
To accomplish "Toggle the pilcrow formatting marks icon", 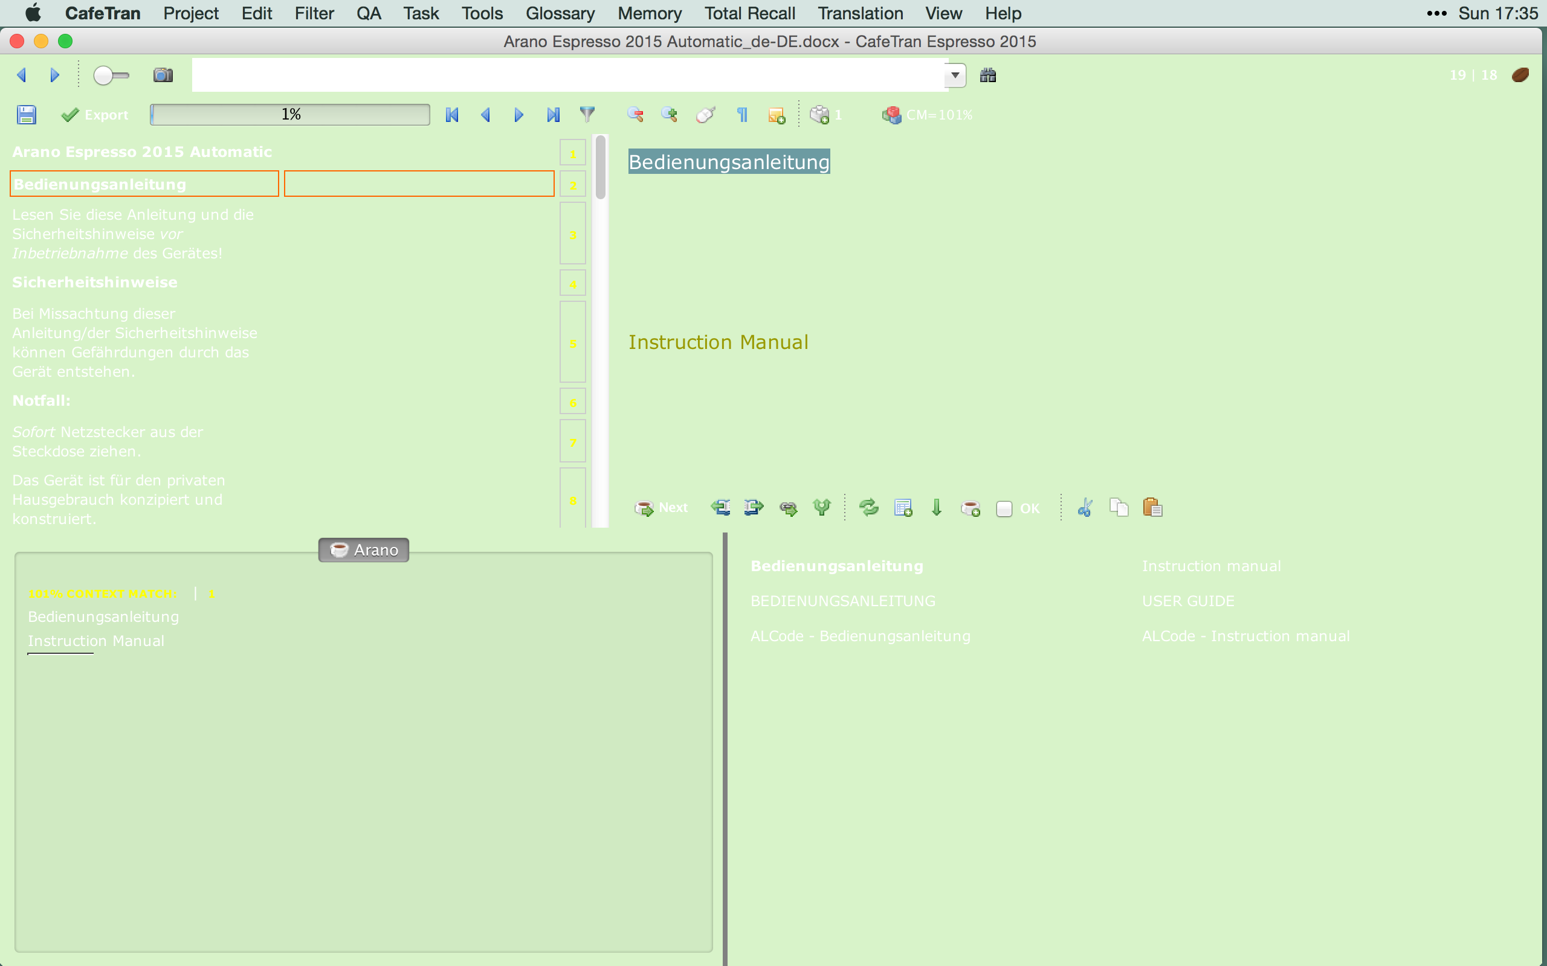I will click(742, 115).
